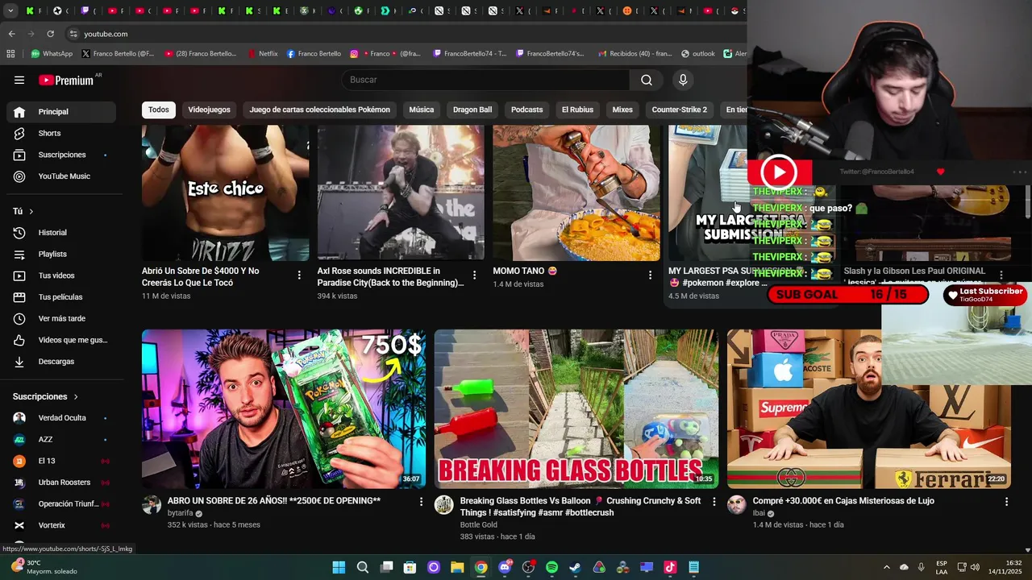Select the Música filter chip
This screenshot has height=580, width=1032.
coord(421,110)
